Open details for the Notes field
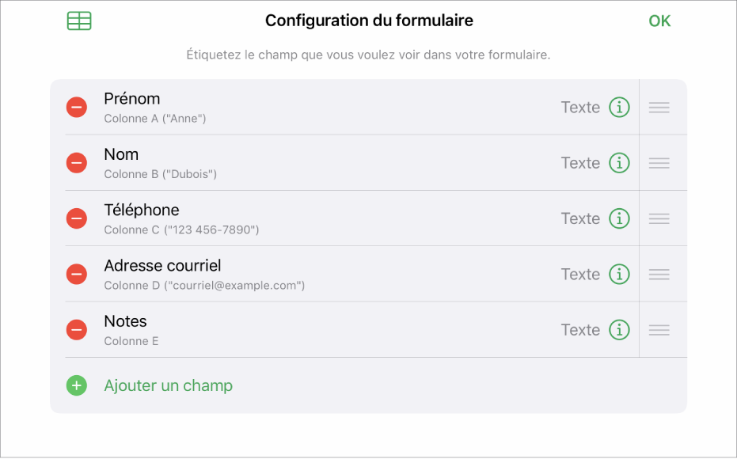Screen dimensions: 737x459 620,329
